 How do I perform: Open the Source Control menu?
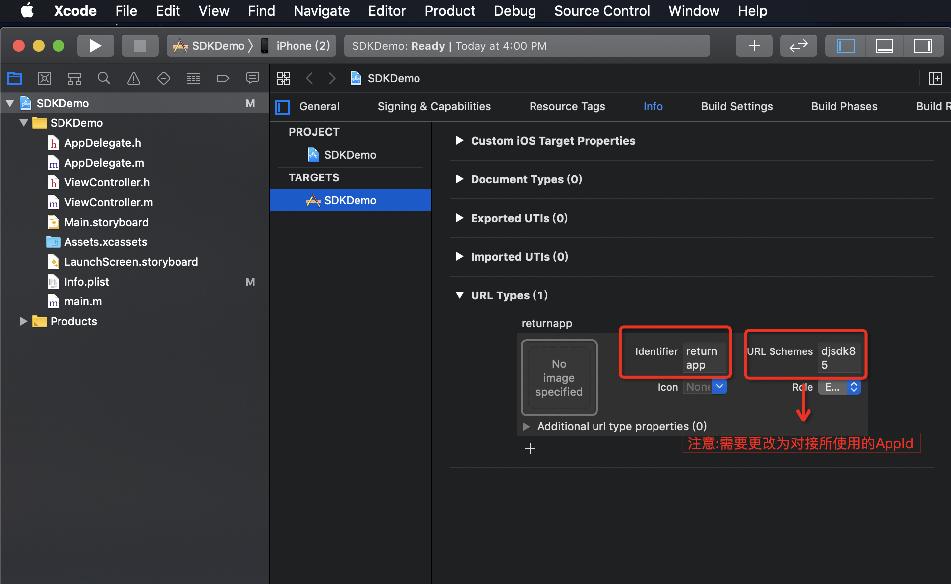(x=602, y=11)
